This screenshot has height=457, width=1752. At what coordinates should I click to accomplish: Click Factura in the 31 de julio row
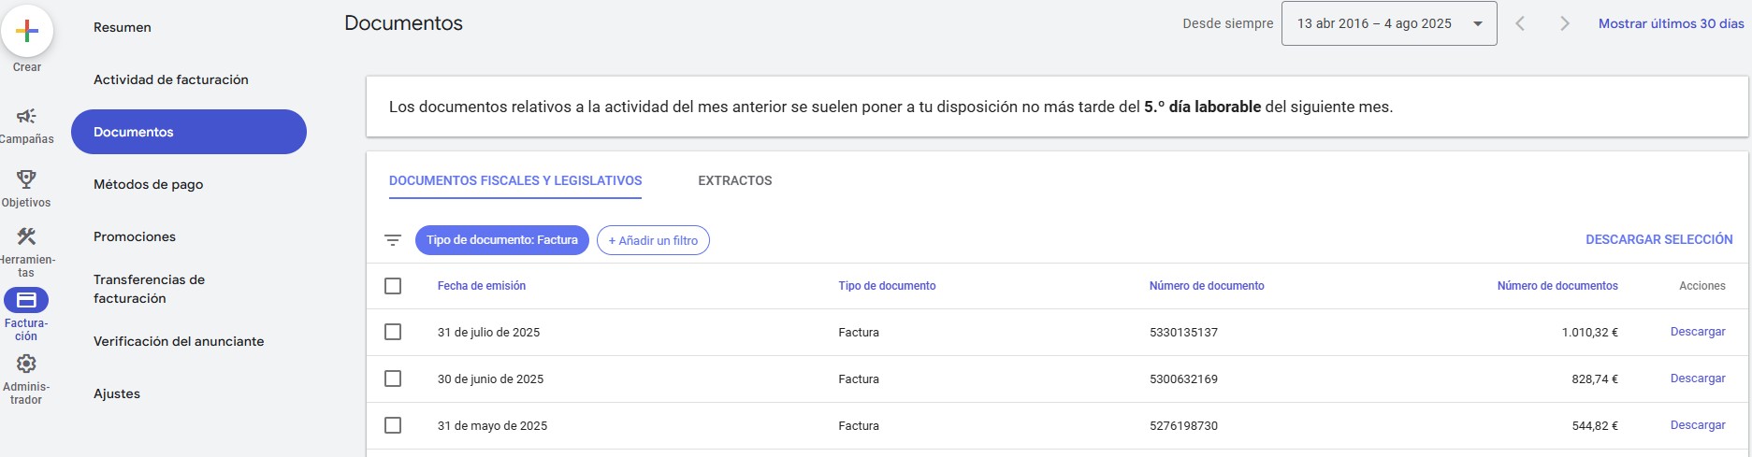[x=859, y=332]
